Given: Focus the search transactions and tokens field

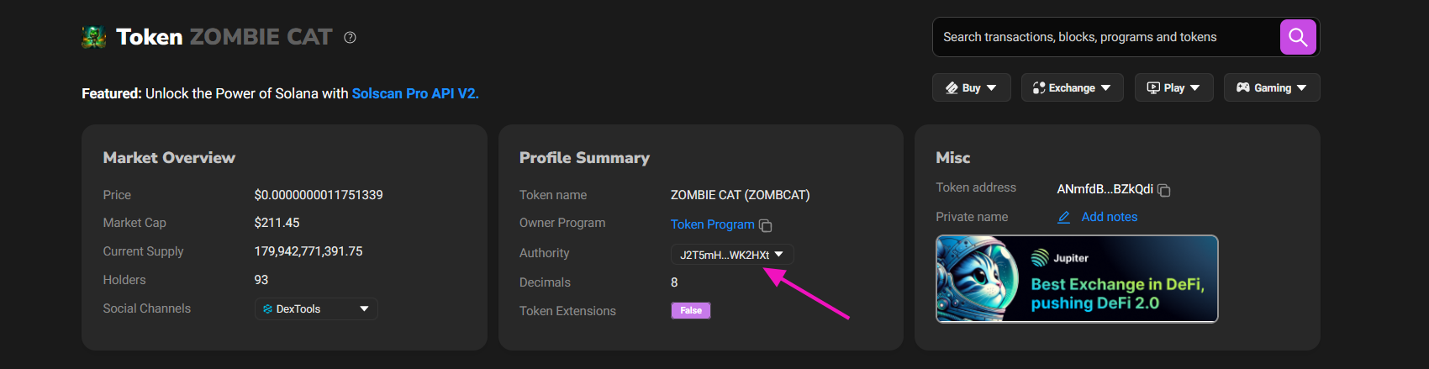Looking at the screenshot, I should (x=1105, y=37).
